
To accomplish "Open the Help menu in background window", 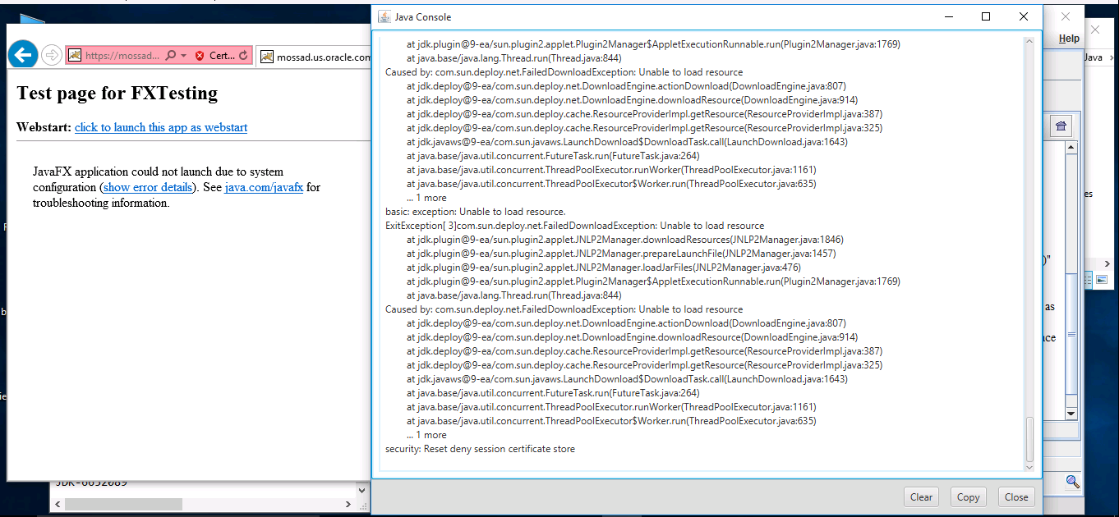I will (x=1068, y=39).
